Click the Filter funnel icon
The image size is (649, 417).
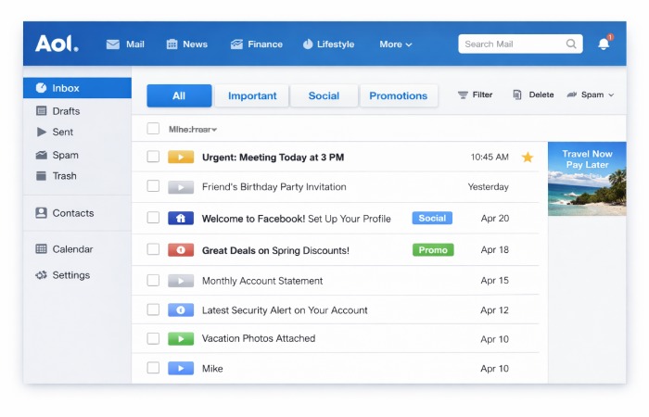click(463, 95)
